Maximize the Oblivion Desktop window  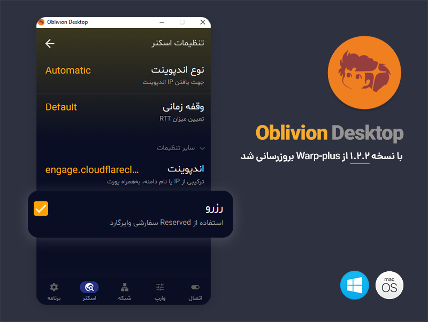coord(182,22)
